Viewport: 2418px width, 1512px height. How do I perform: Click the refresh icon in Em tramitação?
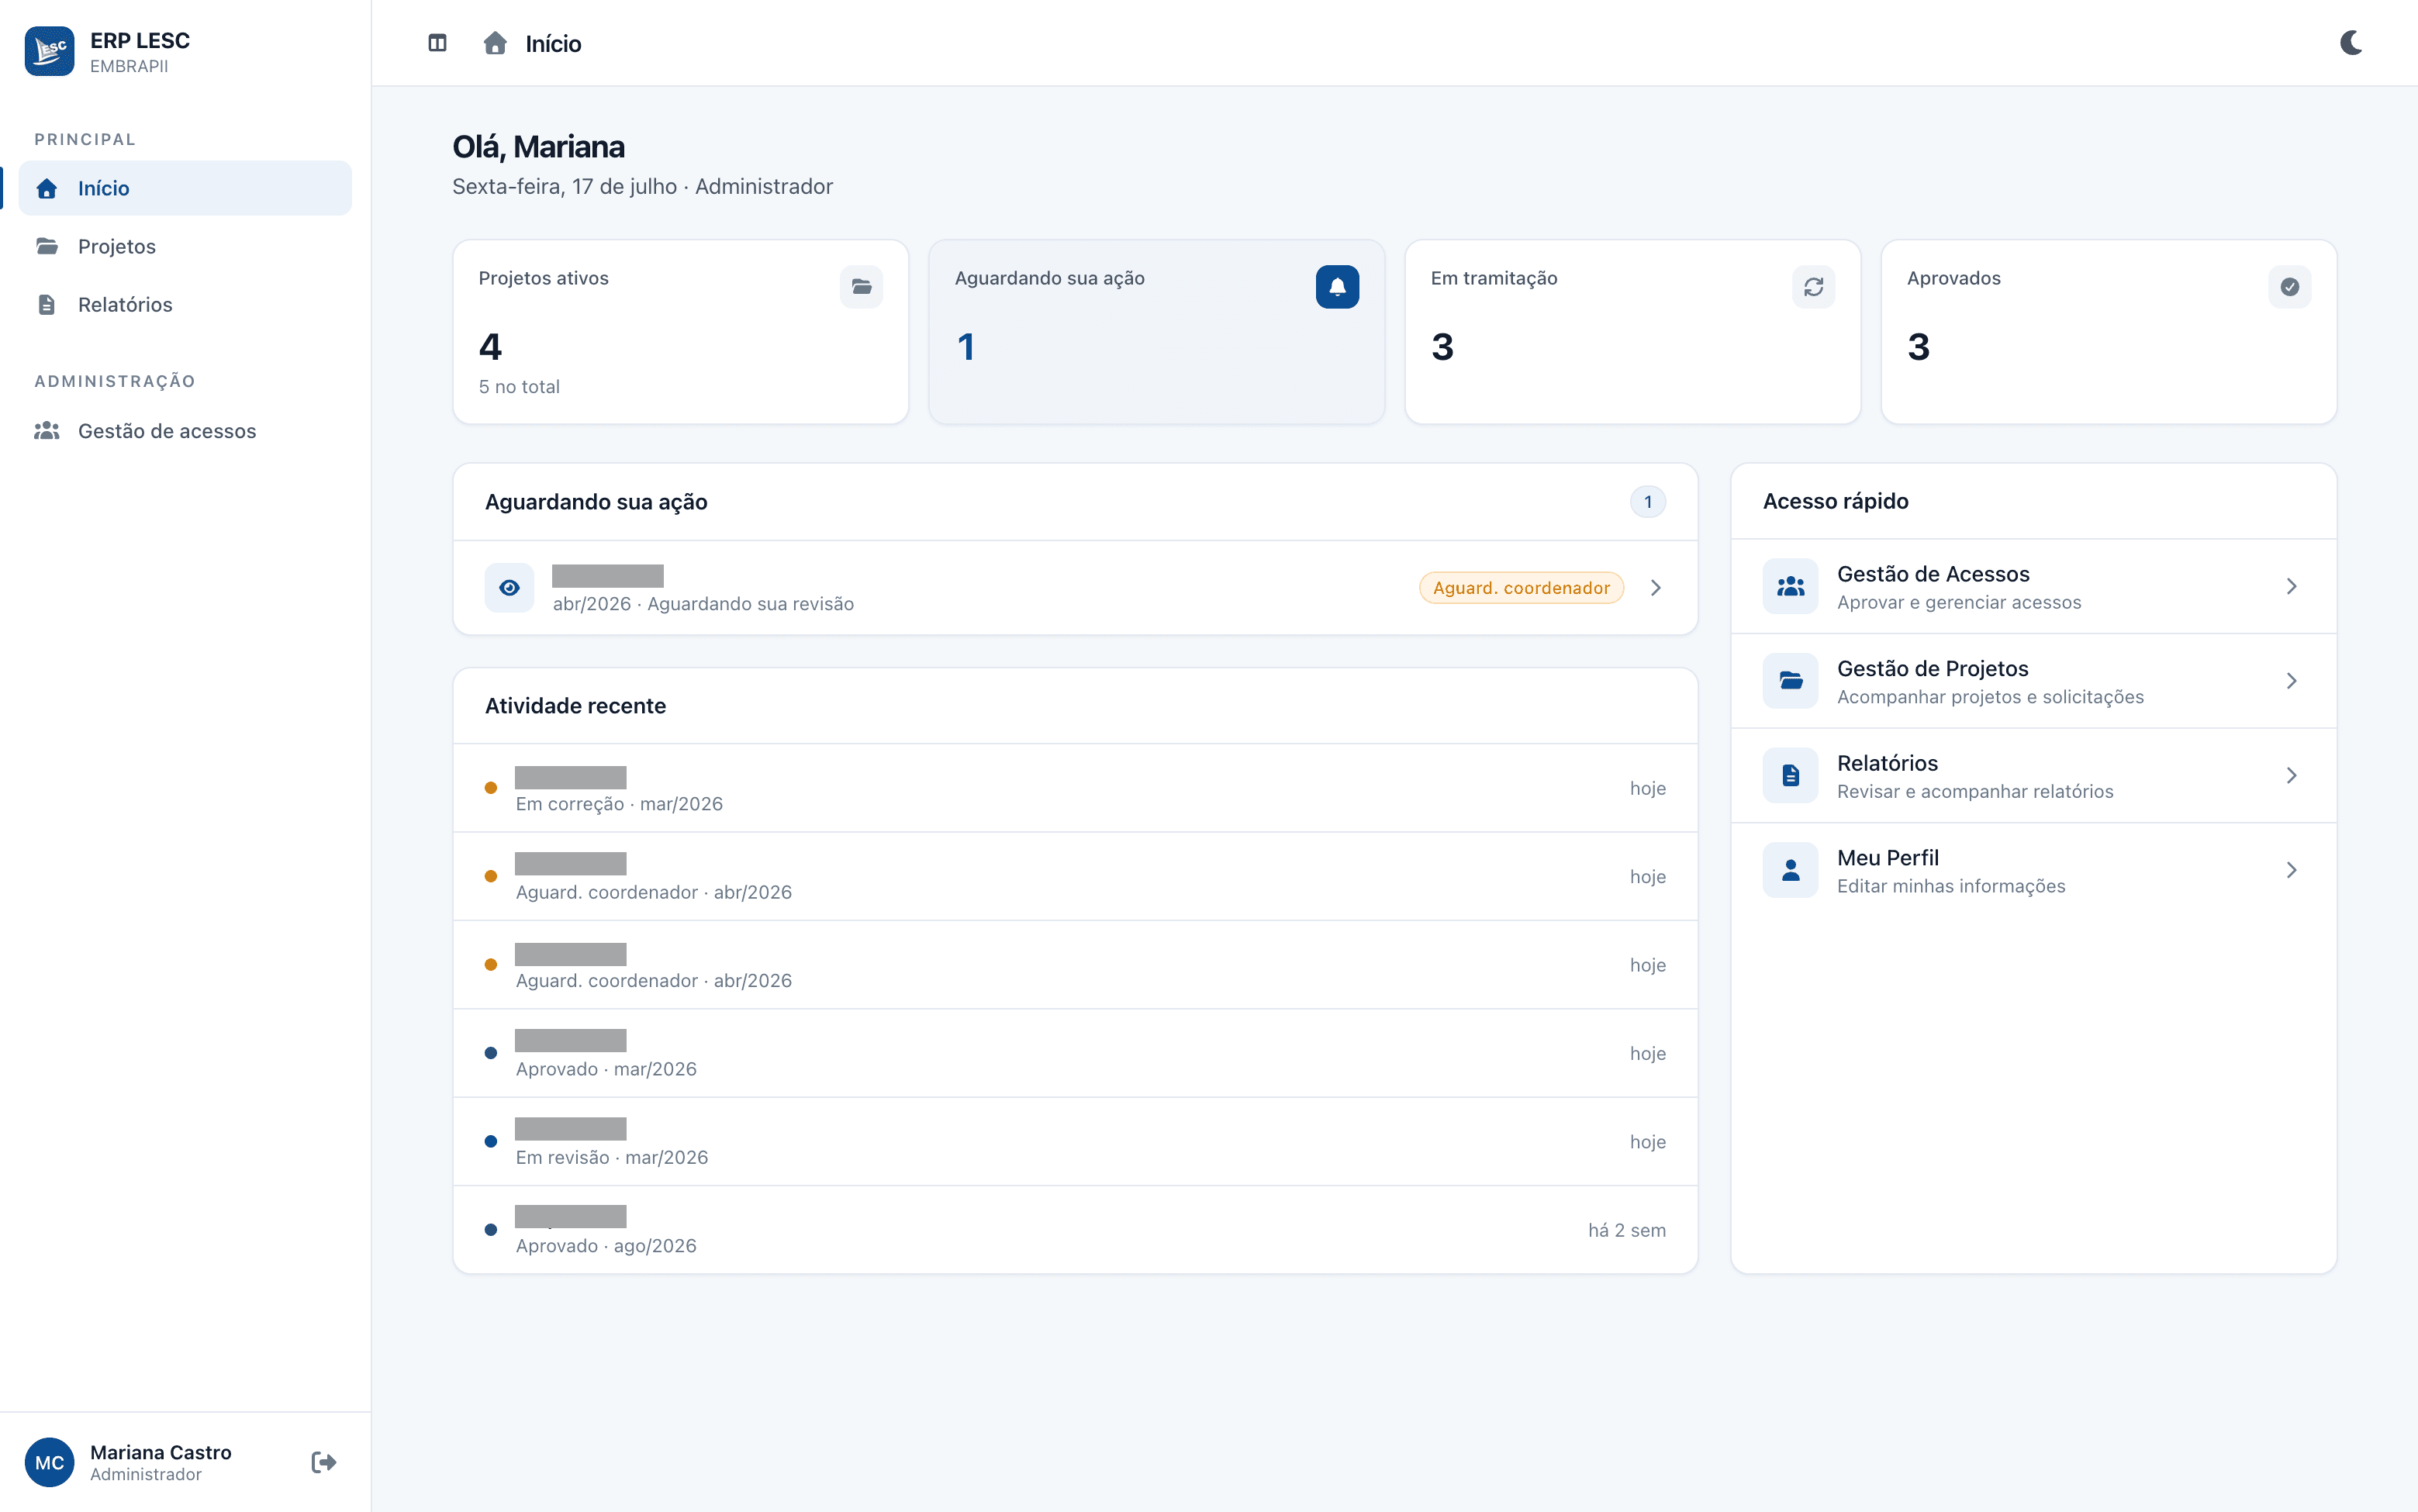pyautogui.click(x=1813, y=287)
